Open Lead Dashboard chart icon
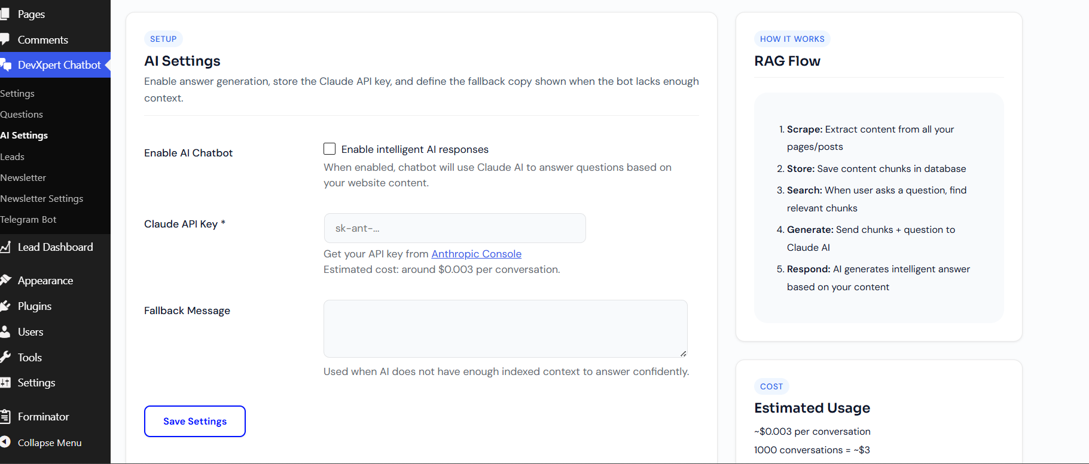This screenshot has height=464, width=1089. point(5,247)
